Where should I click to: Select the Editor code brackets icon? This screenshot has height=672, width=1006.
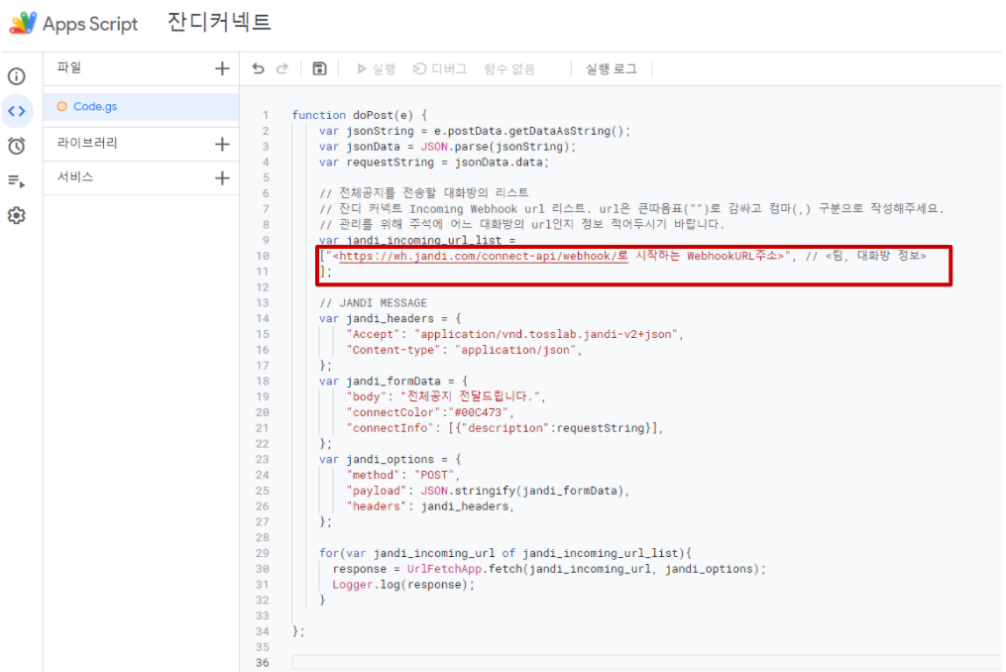pyautogui.click(x=16, y=111)
